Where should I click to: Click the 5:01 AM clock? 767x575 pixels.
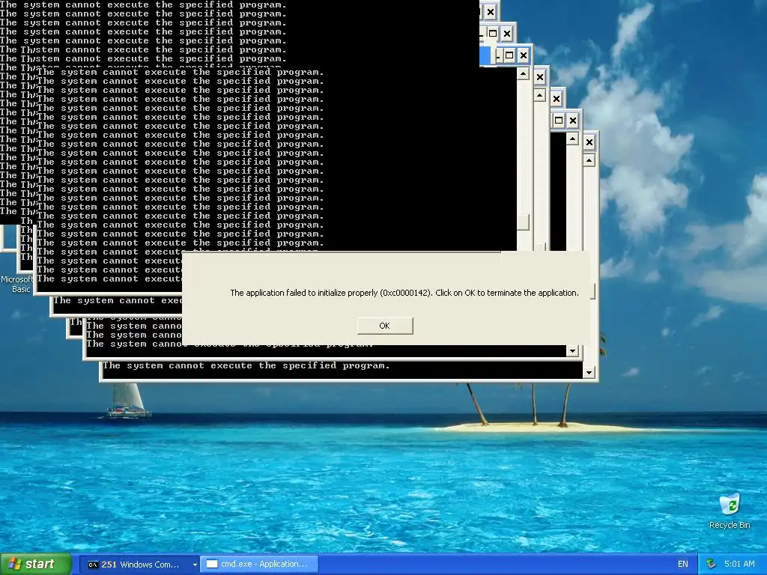739,565
